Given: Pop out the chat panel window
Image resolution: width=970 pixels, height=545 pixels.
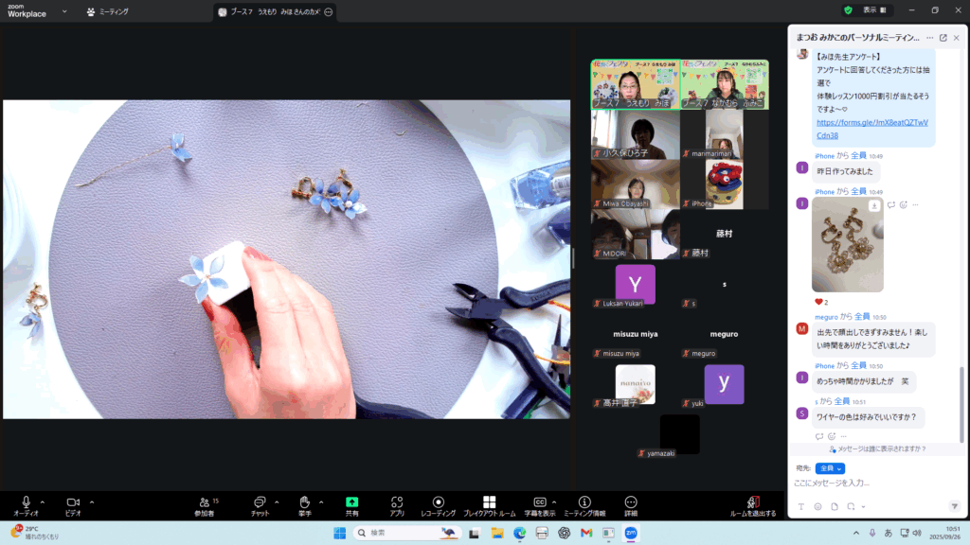Looking at the screenshot, I should (943, 38).
